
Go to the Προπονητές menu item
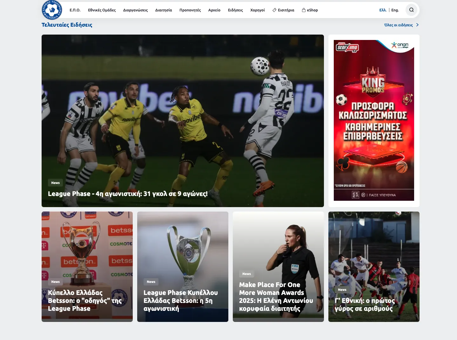tap(190, 10)
